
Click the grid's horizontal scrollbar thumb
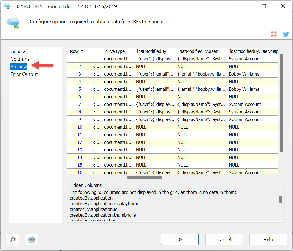(x=145, y=177)
